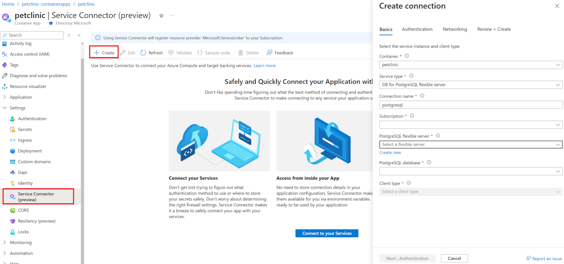
Task: Open the PostgreSQL flexible server dropdown
Action: [471, 145]
